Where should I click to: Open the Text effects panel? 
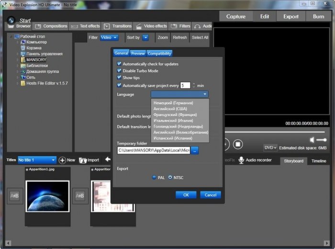(x=86, y=26)
